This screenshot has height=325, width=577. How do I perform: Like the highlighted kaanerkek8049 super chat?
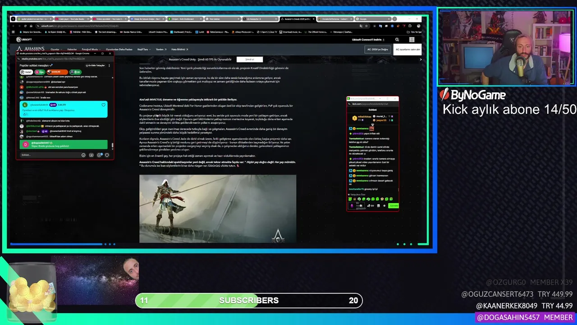click(x=103, y=105)
